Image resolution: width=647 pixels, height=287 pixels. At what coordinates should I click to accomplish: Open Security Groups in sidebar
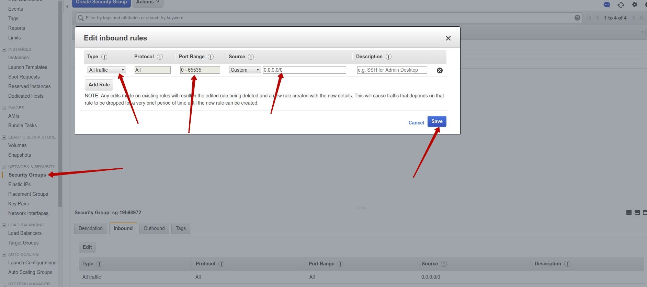coord(27,175)
